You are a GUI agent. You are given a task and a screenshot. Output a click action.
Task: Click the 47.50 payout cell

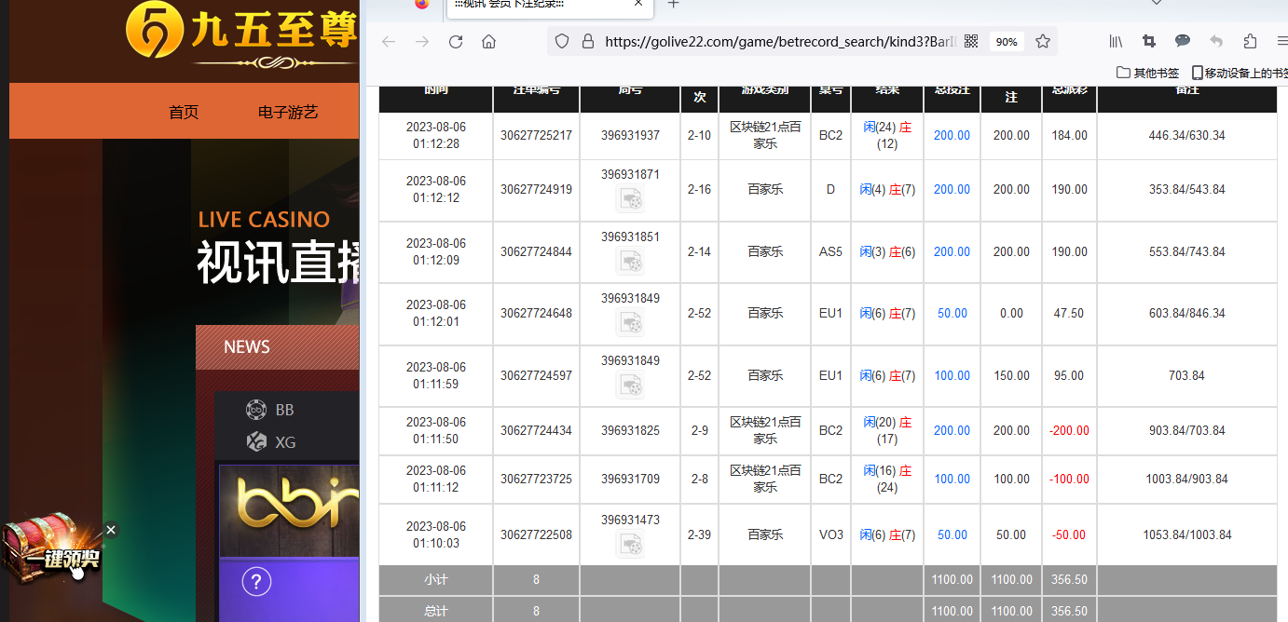[1069, 314]
